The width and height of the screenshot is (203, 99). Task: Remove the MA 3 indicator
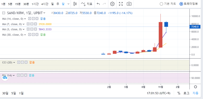35,29
